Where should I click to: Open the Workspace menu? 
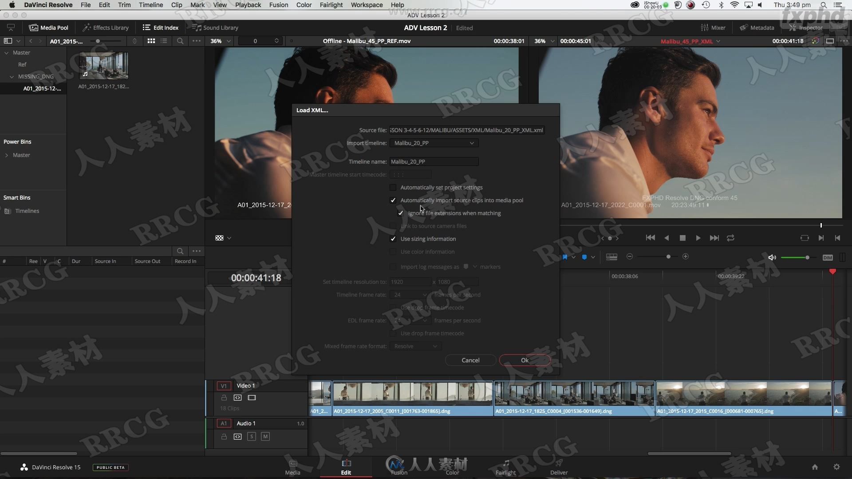(x=367, y=5)
